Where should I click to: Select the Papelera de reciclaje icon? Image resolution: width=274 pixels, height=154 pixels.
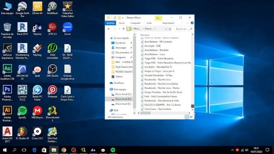7,30
